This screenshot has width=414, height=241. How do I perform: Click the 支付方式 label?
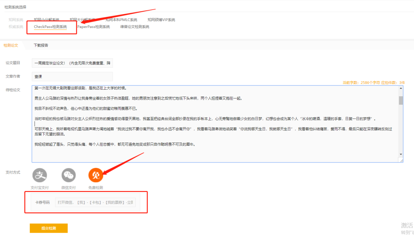point(13,172)
